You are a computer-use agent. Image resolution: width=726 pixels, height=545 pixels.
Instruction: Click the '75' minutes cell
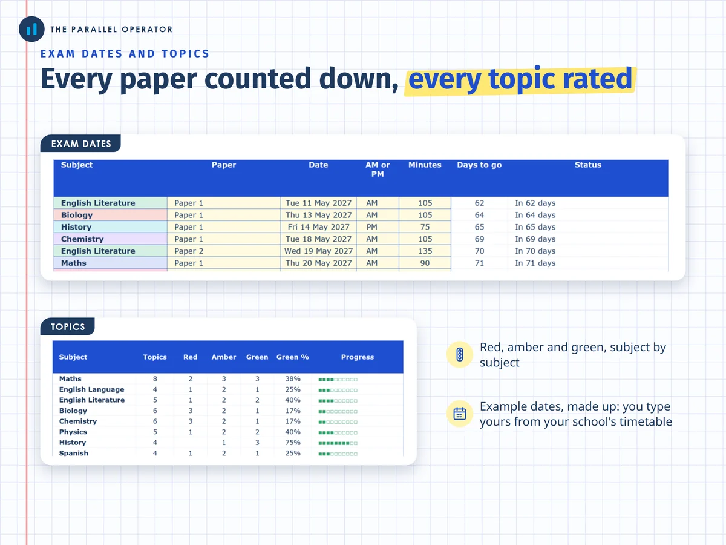pyautogui.click(x=425, y=227)
